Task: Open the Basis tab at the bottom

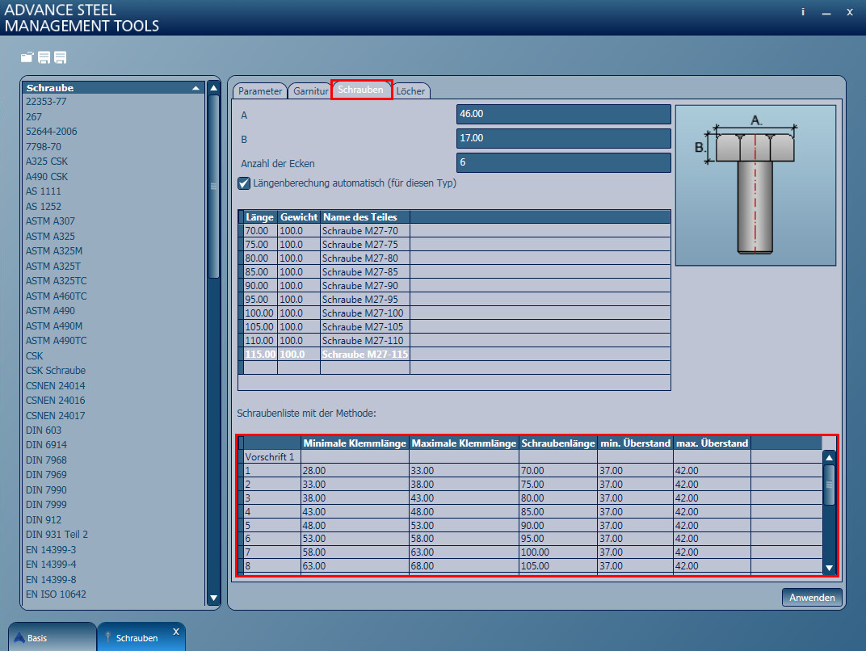Action: 52,637
